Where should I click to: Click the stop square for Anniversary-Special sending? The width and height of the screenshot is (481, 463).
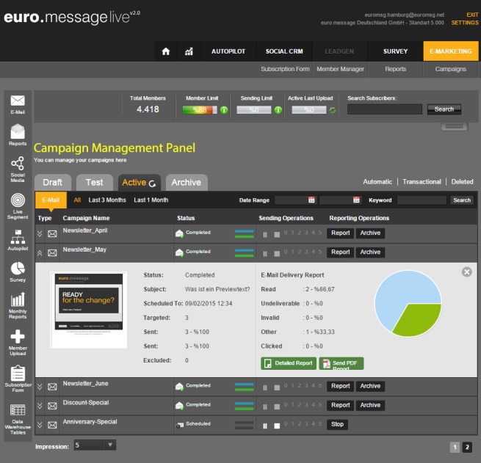276,425
